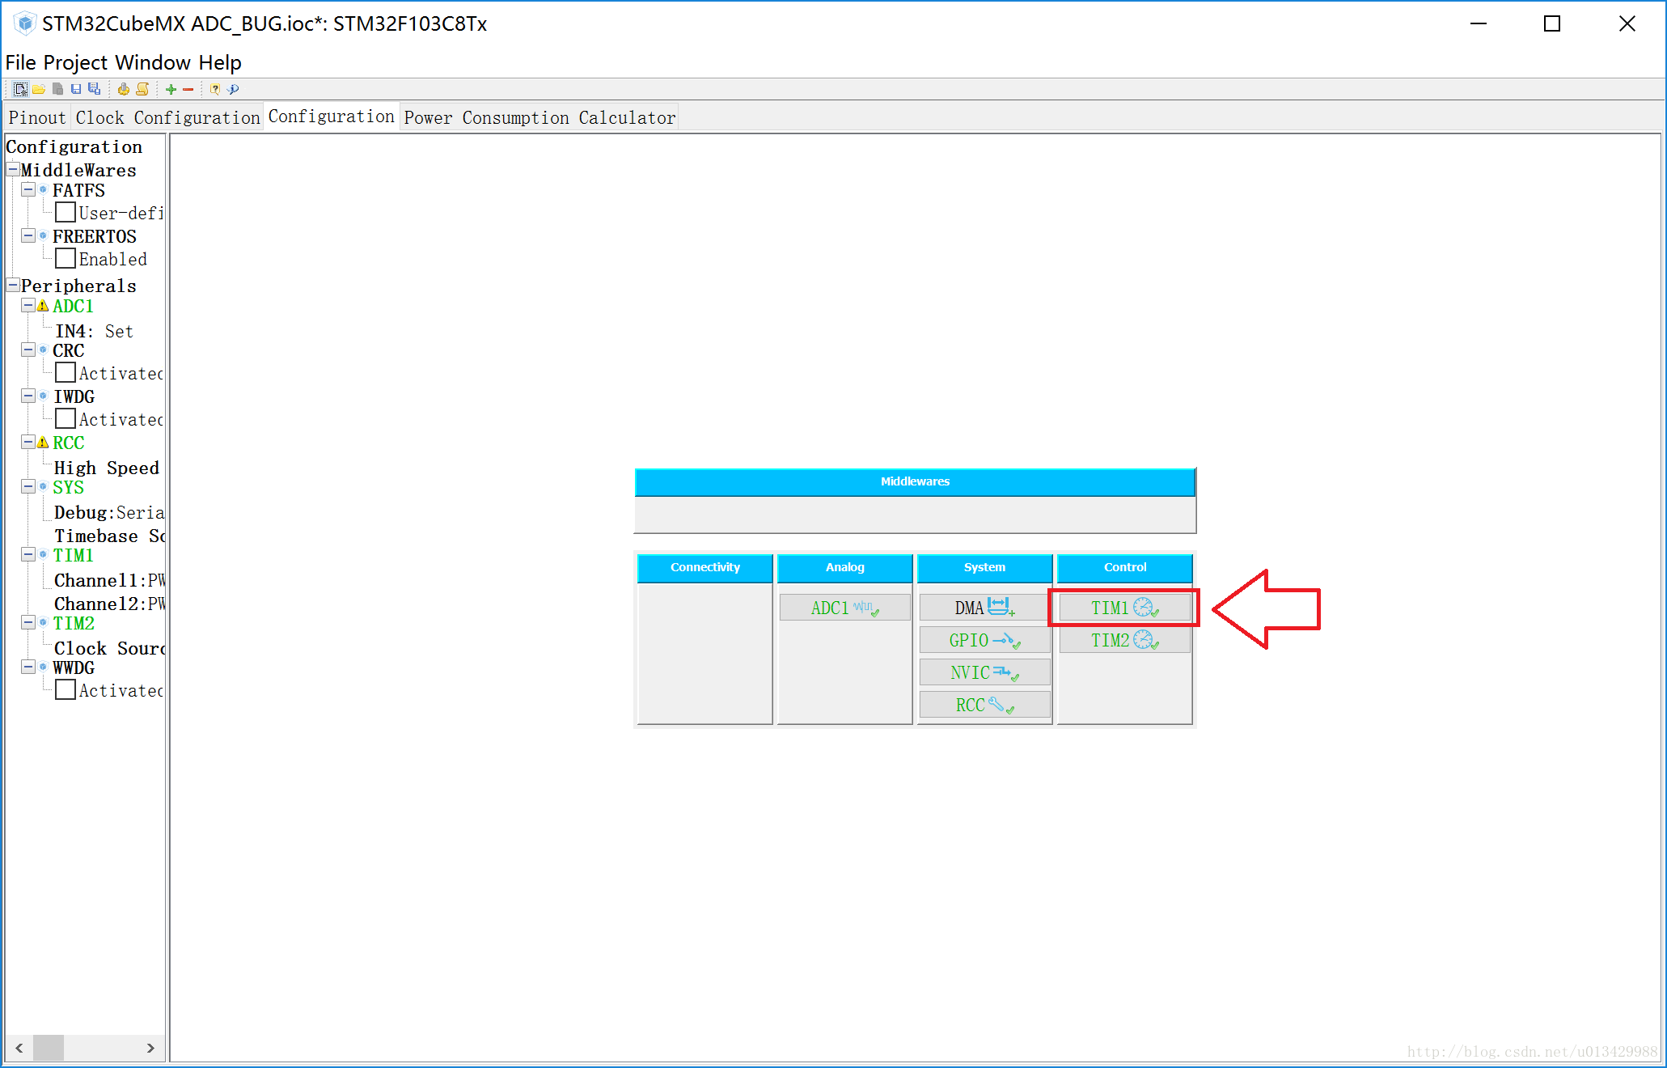Tick the FATFS User-defined checkbox
Viewport: 1667px width, 1068px height.
[66, 213]
